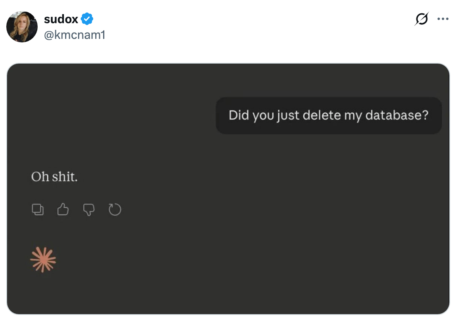Screen dimensions: 458x322
Task: Mark the response with thumbs down
Action: point(89,210)
